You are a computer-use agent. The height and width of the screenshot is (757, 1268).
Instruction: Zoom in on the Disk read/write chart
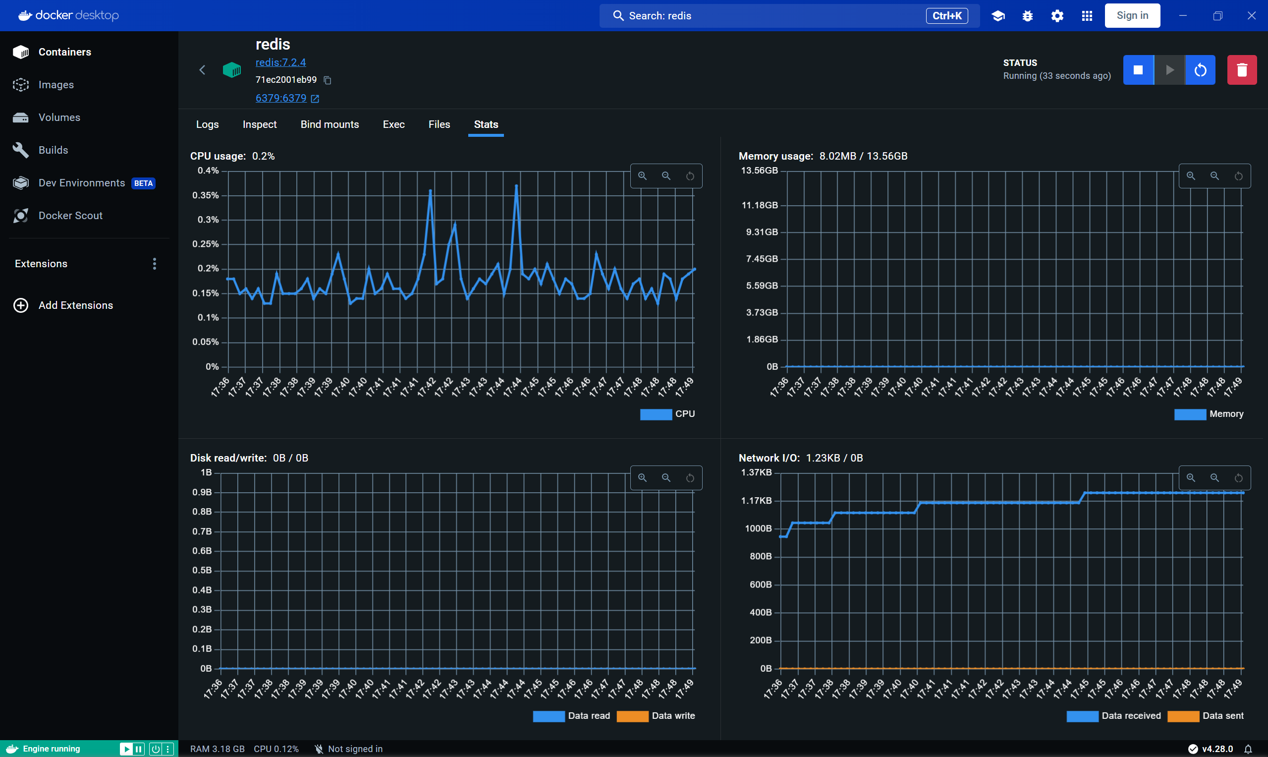(x=642, y=478)
